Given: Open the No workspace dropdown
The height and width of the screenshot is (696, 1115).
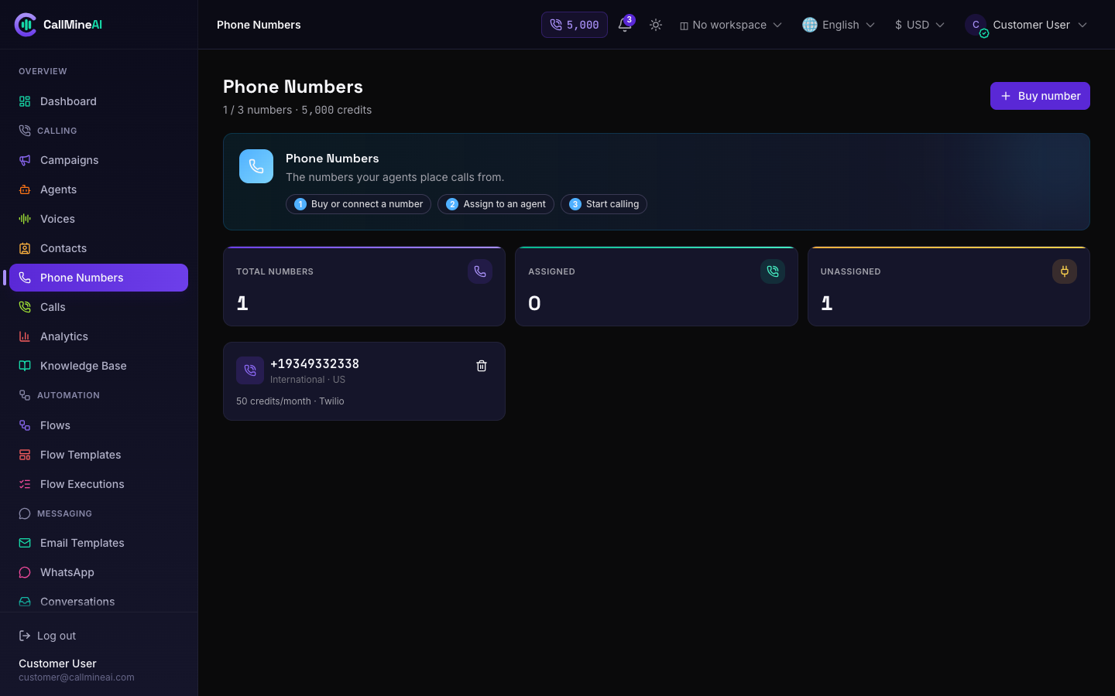Looking at the screenshot, I should pyautogui.click(x=730, y=25).
